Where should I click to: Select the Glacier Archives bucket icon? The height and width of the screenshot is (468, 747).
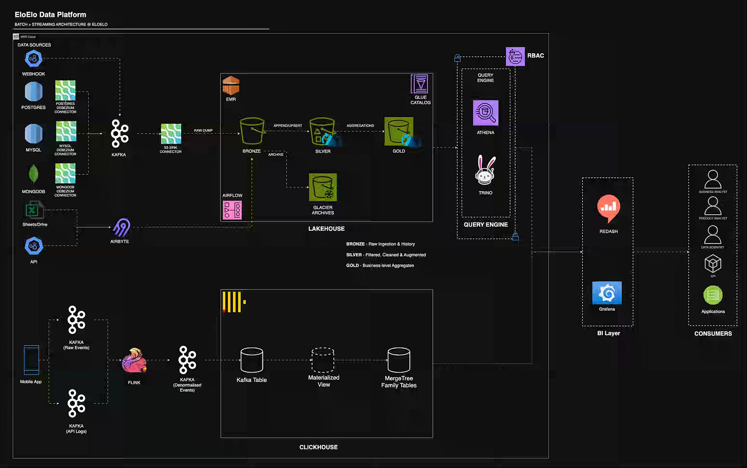[x=323, y=187]
